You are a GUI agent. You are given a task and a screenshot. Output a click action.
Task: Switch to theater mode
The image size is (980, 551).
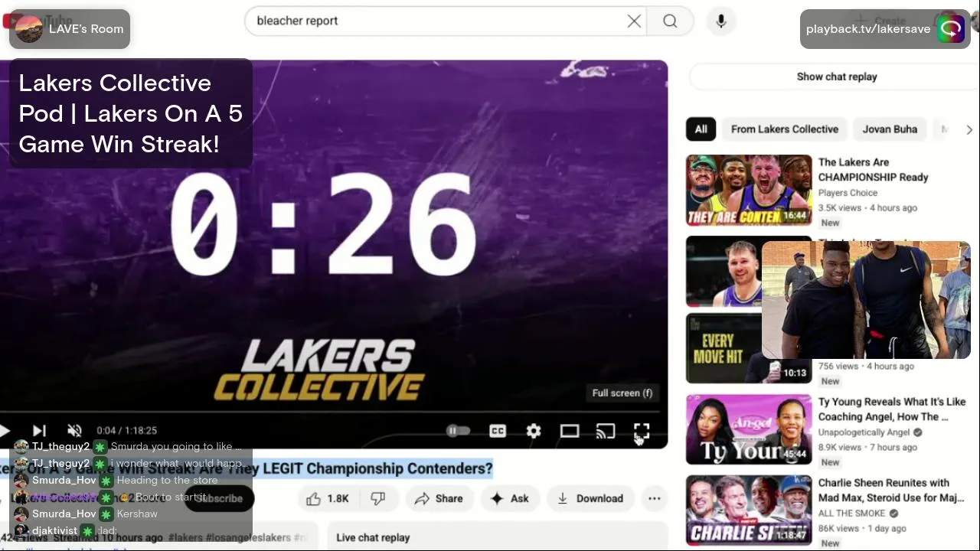pos(570,431)
